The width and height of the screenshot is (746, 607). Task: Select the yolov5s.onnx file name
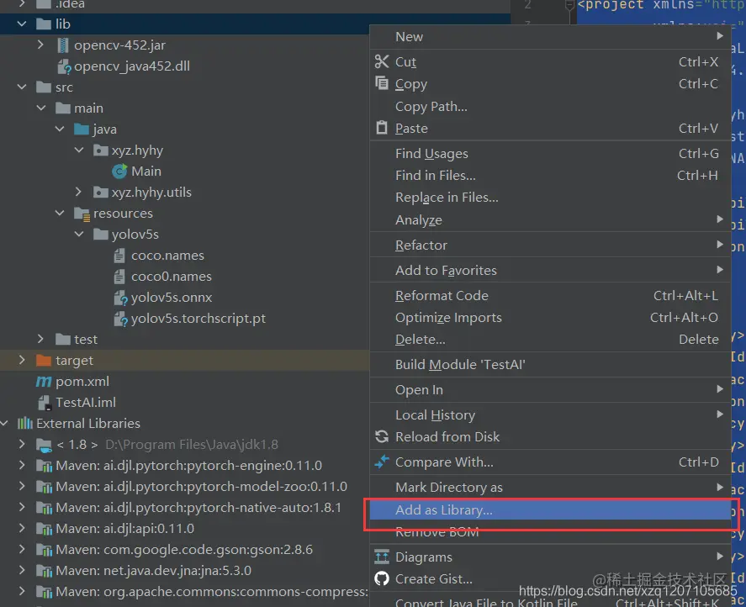pos(172,298)
